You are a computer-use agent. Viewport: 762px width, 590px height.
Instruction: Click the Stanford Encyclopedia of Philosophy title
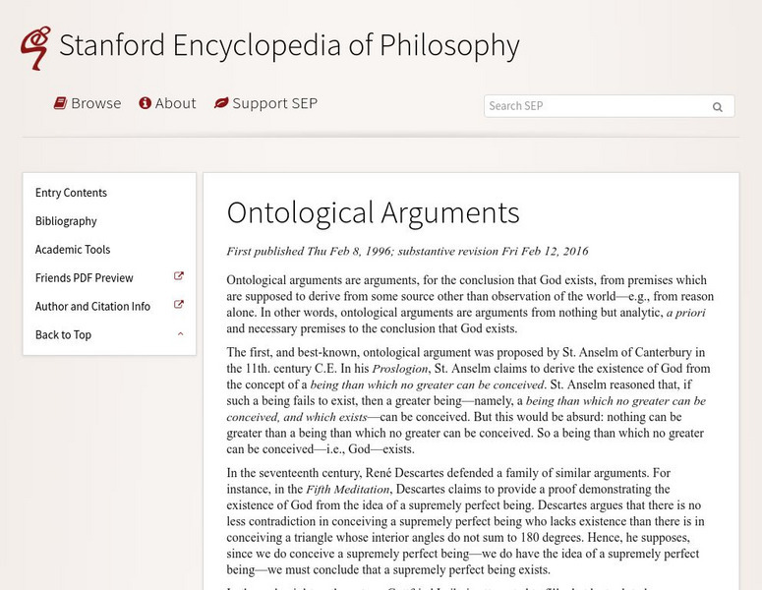tap(289, 45)
